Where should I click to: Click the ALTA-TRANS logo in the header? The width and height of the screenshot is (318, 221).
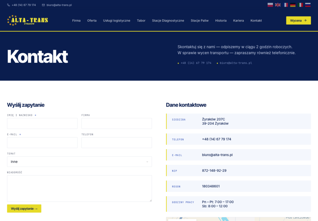click(x=28, y=20)
